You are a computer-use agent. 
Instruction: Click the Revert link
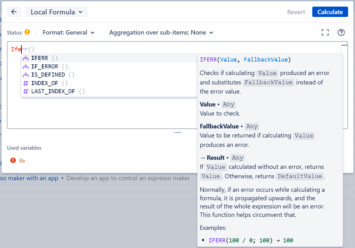[x=296, y=12]
